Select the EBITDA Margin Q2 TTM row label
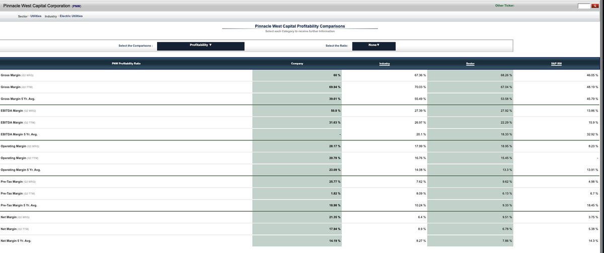Screen dimensions: 604x253 (18, 122)
